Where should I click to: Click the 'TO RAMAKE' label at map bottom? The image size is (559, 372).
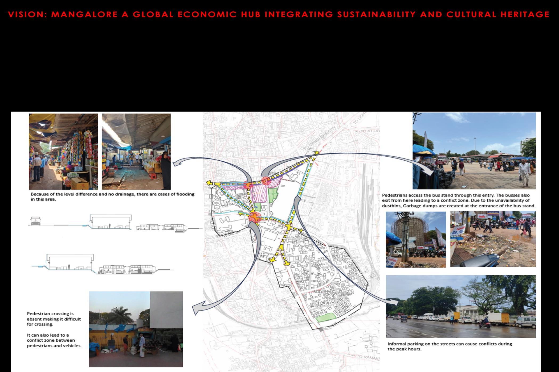tap(368, 358)
